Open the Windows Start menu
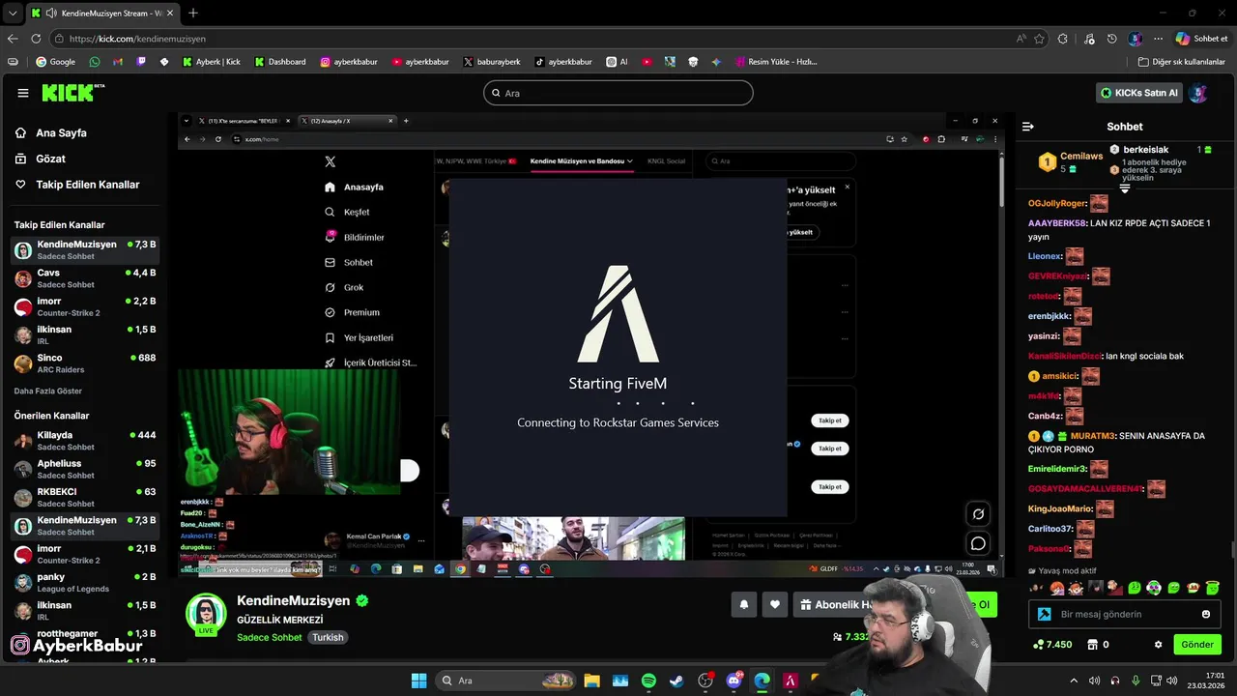1237x696 pixels. tap(418, 681)
